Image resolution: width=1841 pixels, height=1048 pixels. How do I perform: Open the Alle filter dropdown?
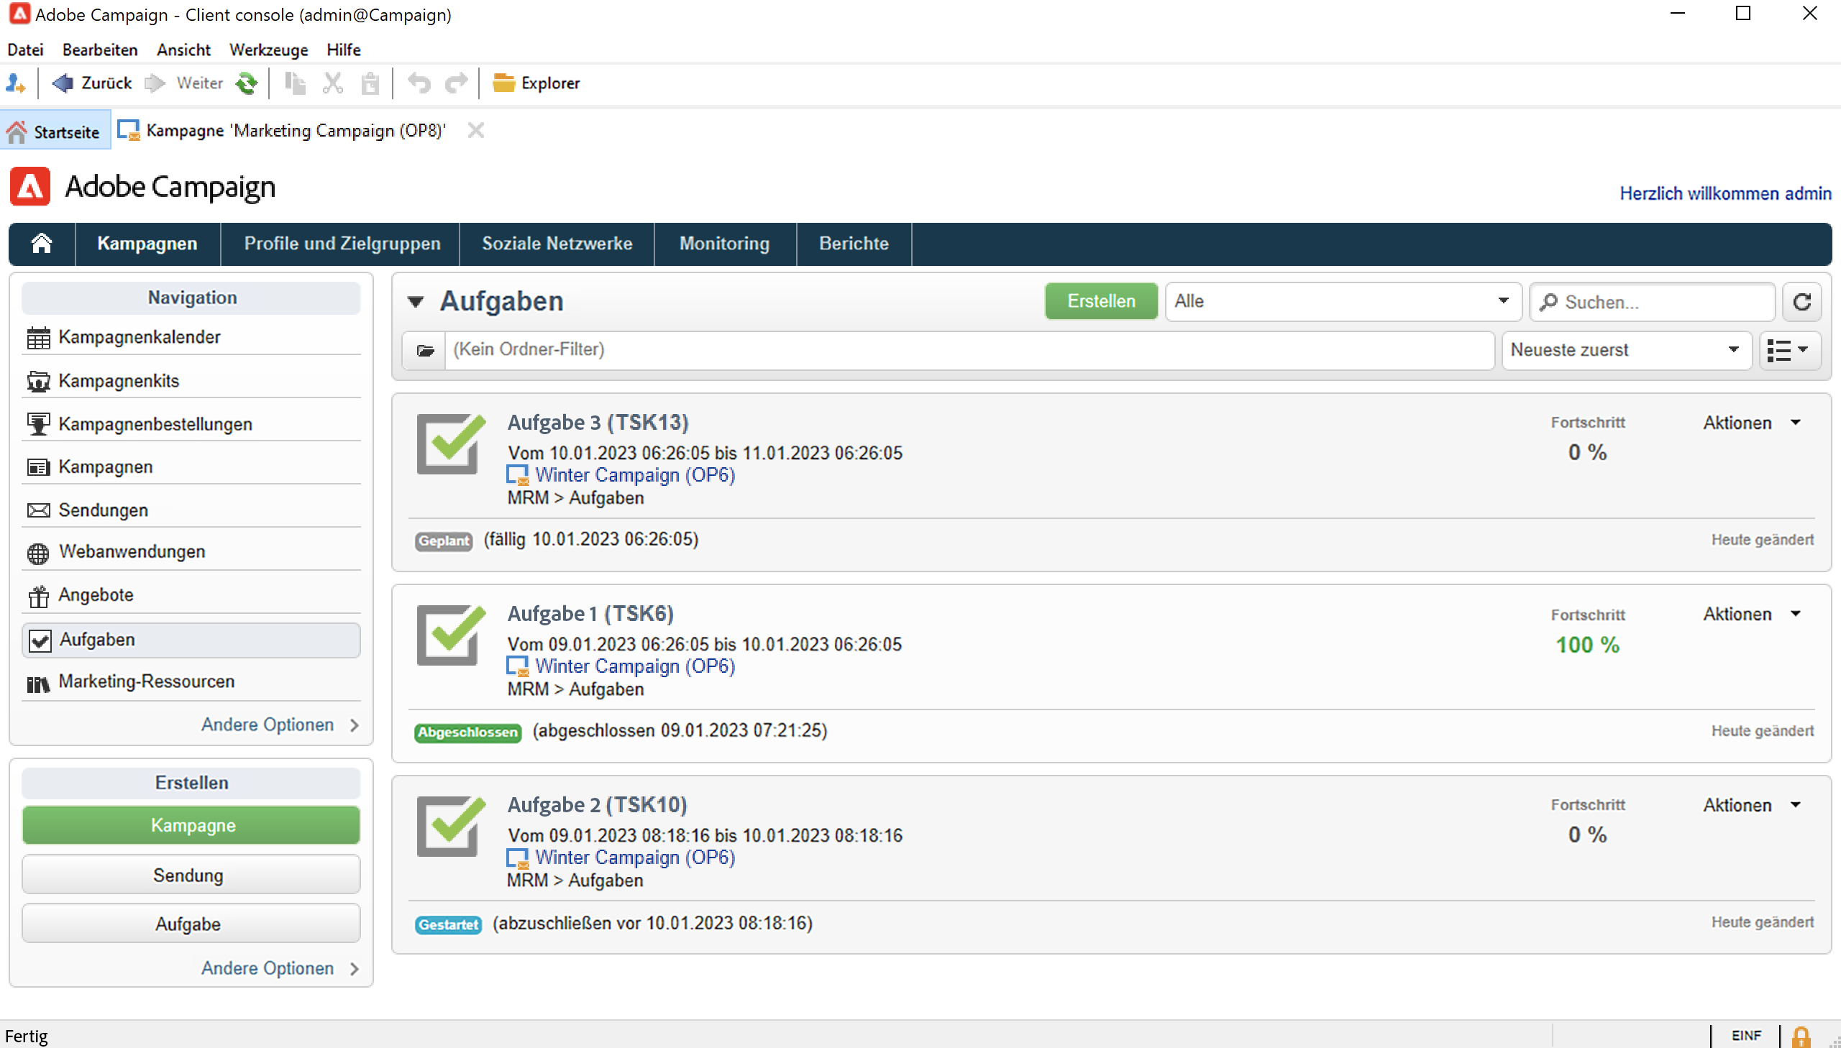point(1342,302)
